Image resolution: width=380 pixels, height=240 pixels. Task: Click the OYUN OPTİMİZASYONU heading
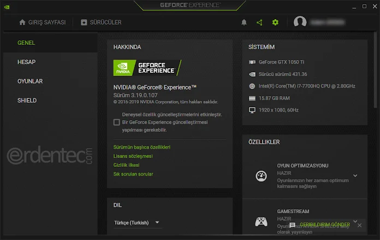coord(302,166)
